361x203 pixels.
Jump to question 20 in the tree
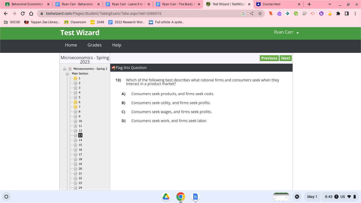click(80, 169)
